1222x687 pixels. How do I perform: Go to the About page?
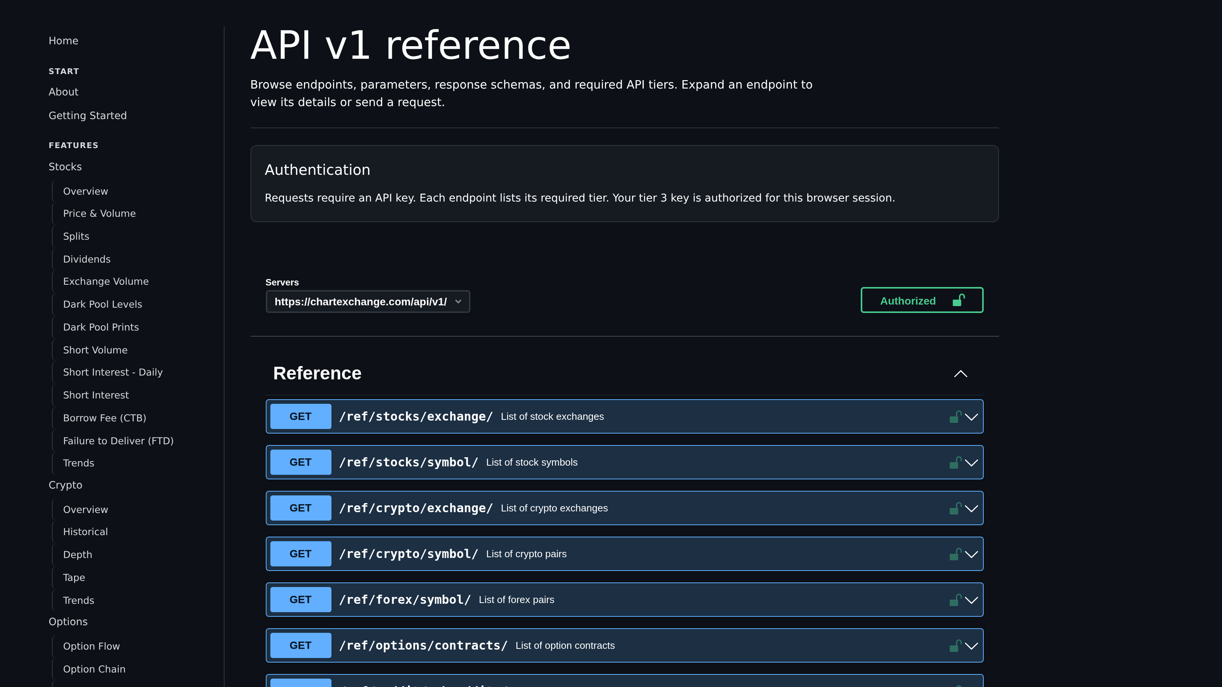click(63, 92)
